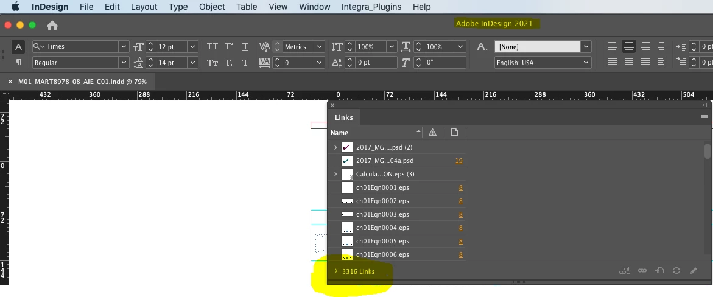The image size is (713, 297).
Task: Click the Vertical Scale icon
Action: click(337, 46)
